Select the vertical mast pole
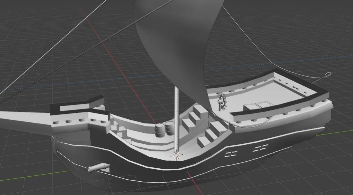 [177, 119]
